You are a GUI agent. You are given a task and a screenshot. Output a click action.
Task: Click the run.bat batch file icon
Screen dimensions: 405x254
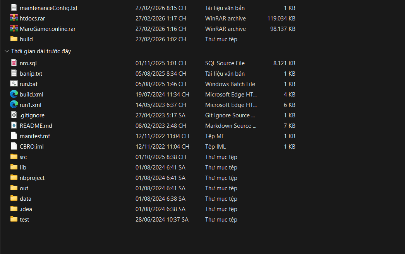(x=14, y=84)
